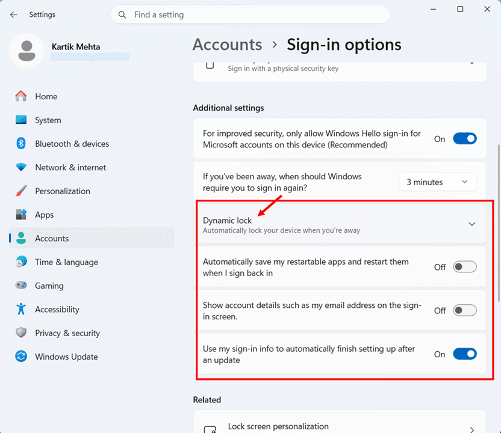Viewport: 501px width, 433px height.
Task: Click the Bluetooth icon in sidebar
Action: [21, 144]
